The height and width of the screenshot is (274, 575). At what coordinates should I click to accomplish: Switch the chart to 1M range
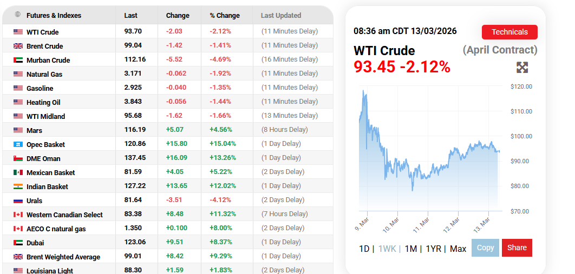pyautogui.click(x=410, y=249)
